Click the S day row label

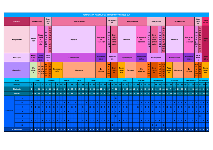coord(22,120)
